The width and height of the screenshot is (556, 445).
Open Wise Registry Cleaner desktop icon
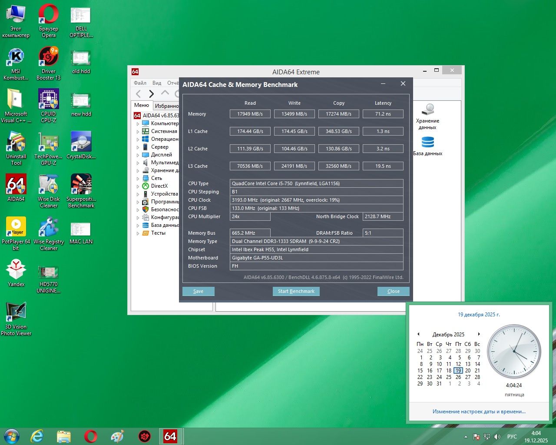click(48, 234)
